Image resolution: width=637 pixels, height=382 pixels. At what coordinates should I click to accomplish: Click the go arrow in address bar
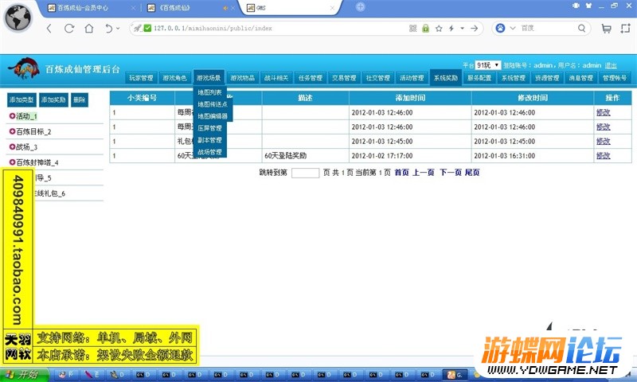coord(474,29)
